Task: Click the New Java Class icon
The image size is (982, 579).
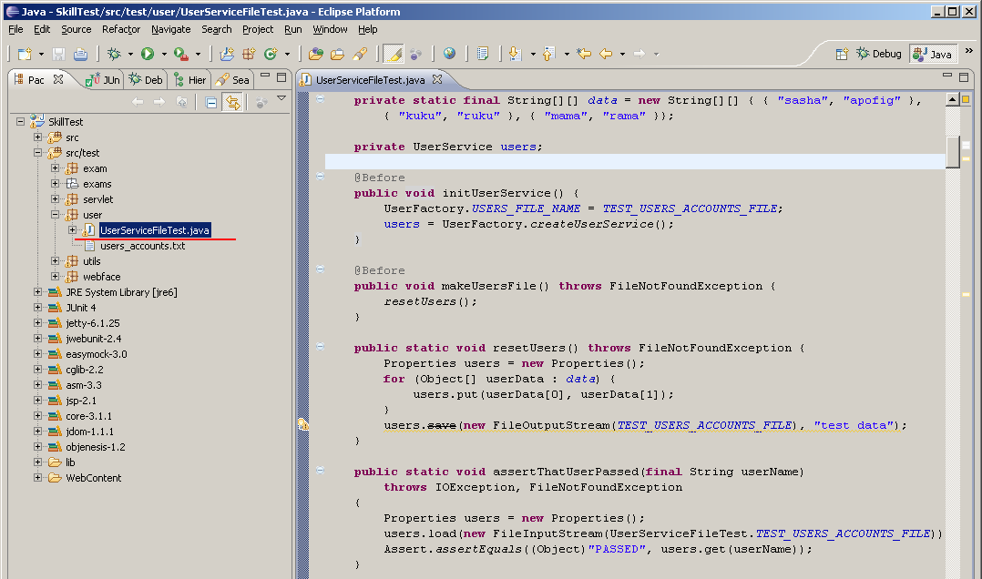Action: (271, 54)
